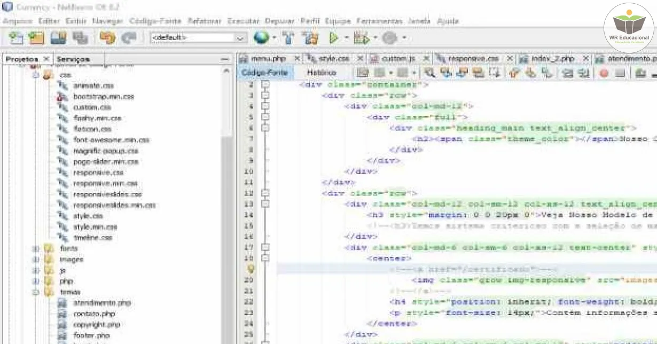657x344 pixels.
Task: Open bootstrap.min.css in the project tree
Action: [x=103, y=97]
